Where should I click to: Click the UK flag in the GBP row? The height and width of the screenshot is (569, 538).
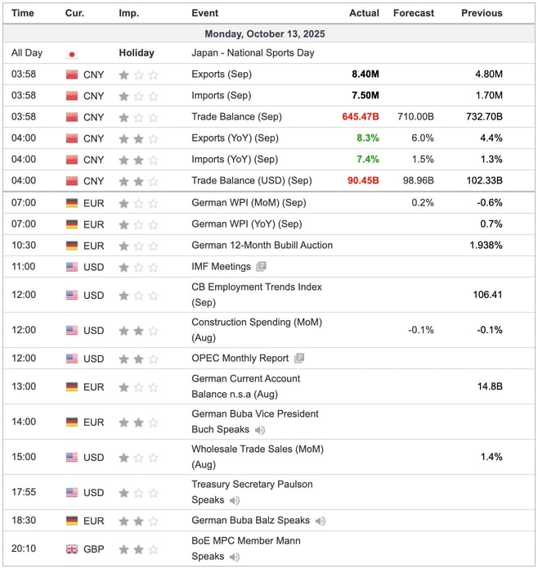(72, 549)
